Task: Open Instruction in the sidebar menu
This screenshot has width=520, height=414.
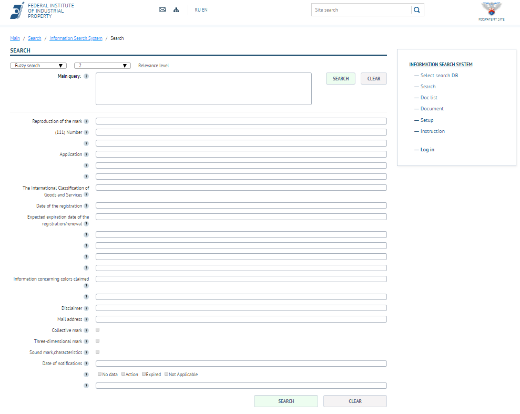Action: click(x=432, y=131)
